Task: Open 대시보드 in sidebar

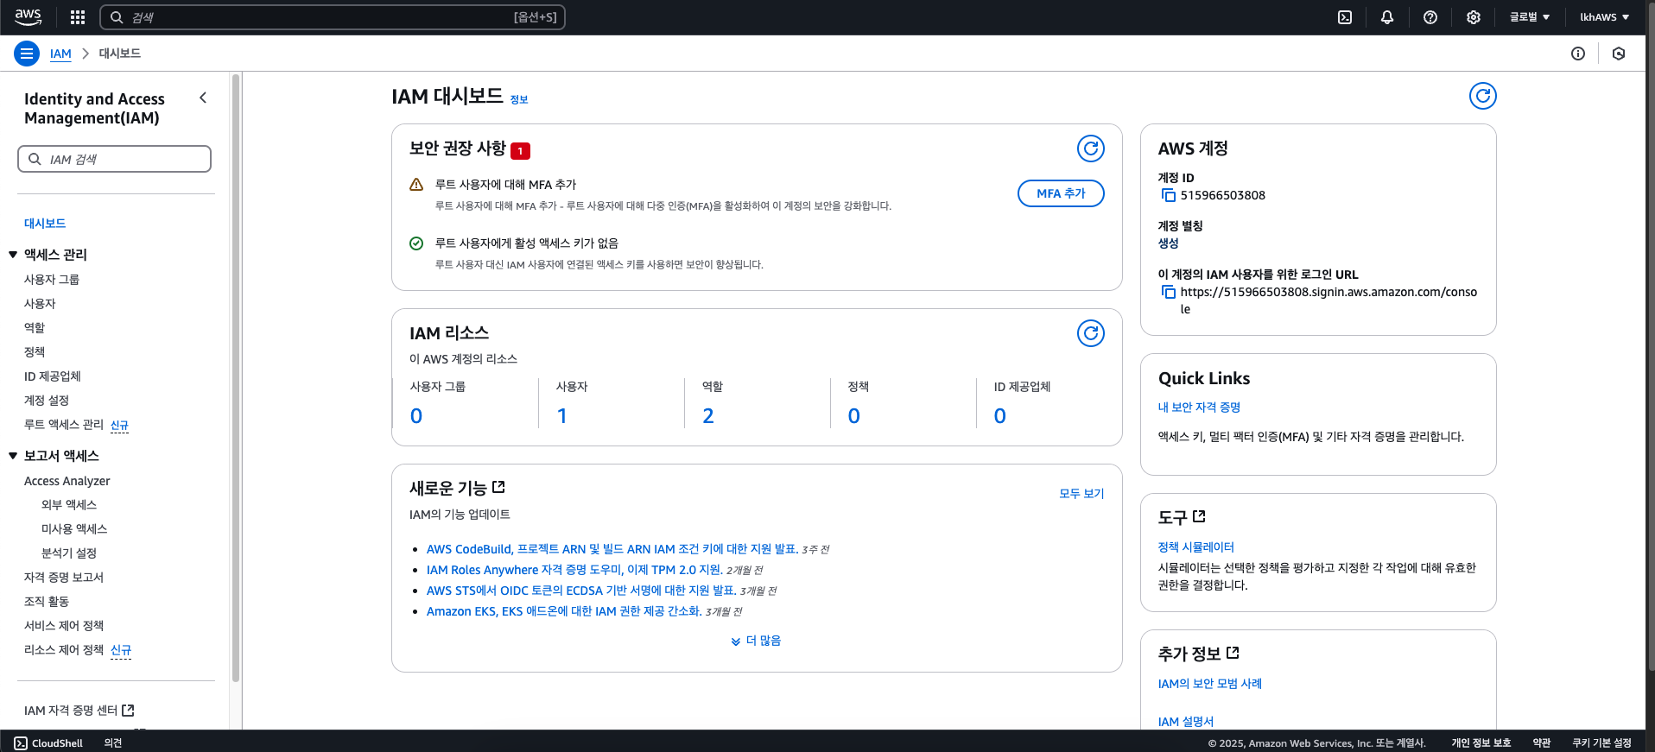Action: (x=45, y=224)
